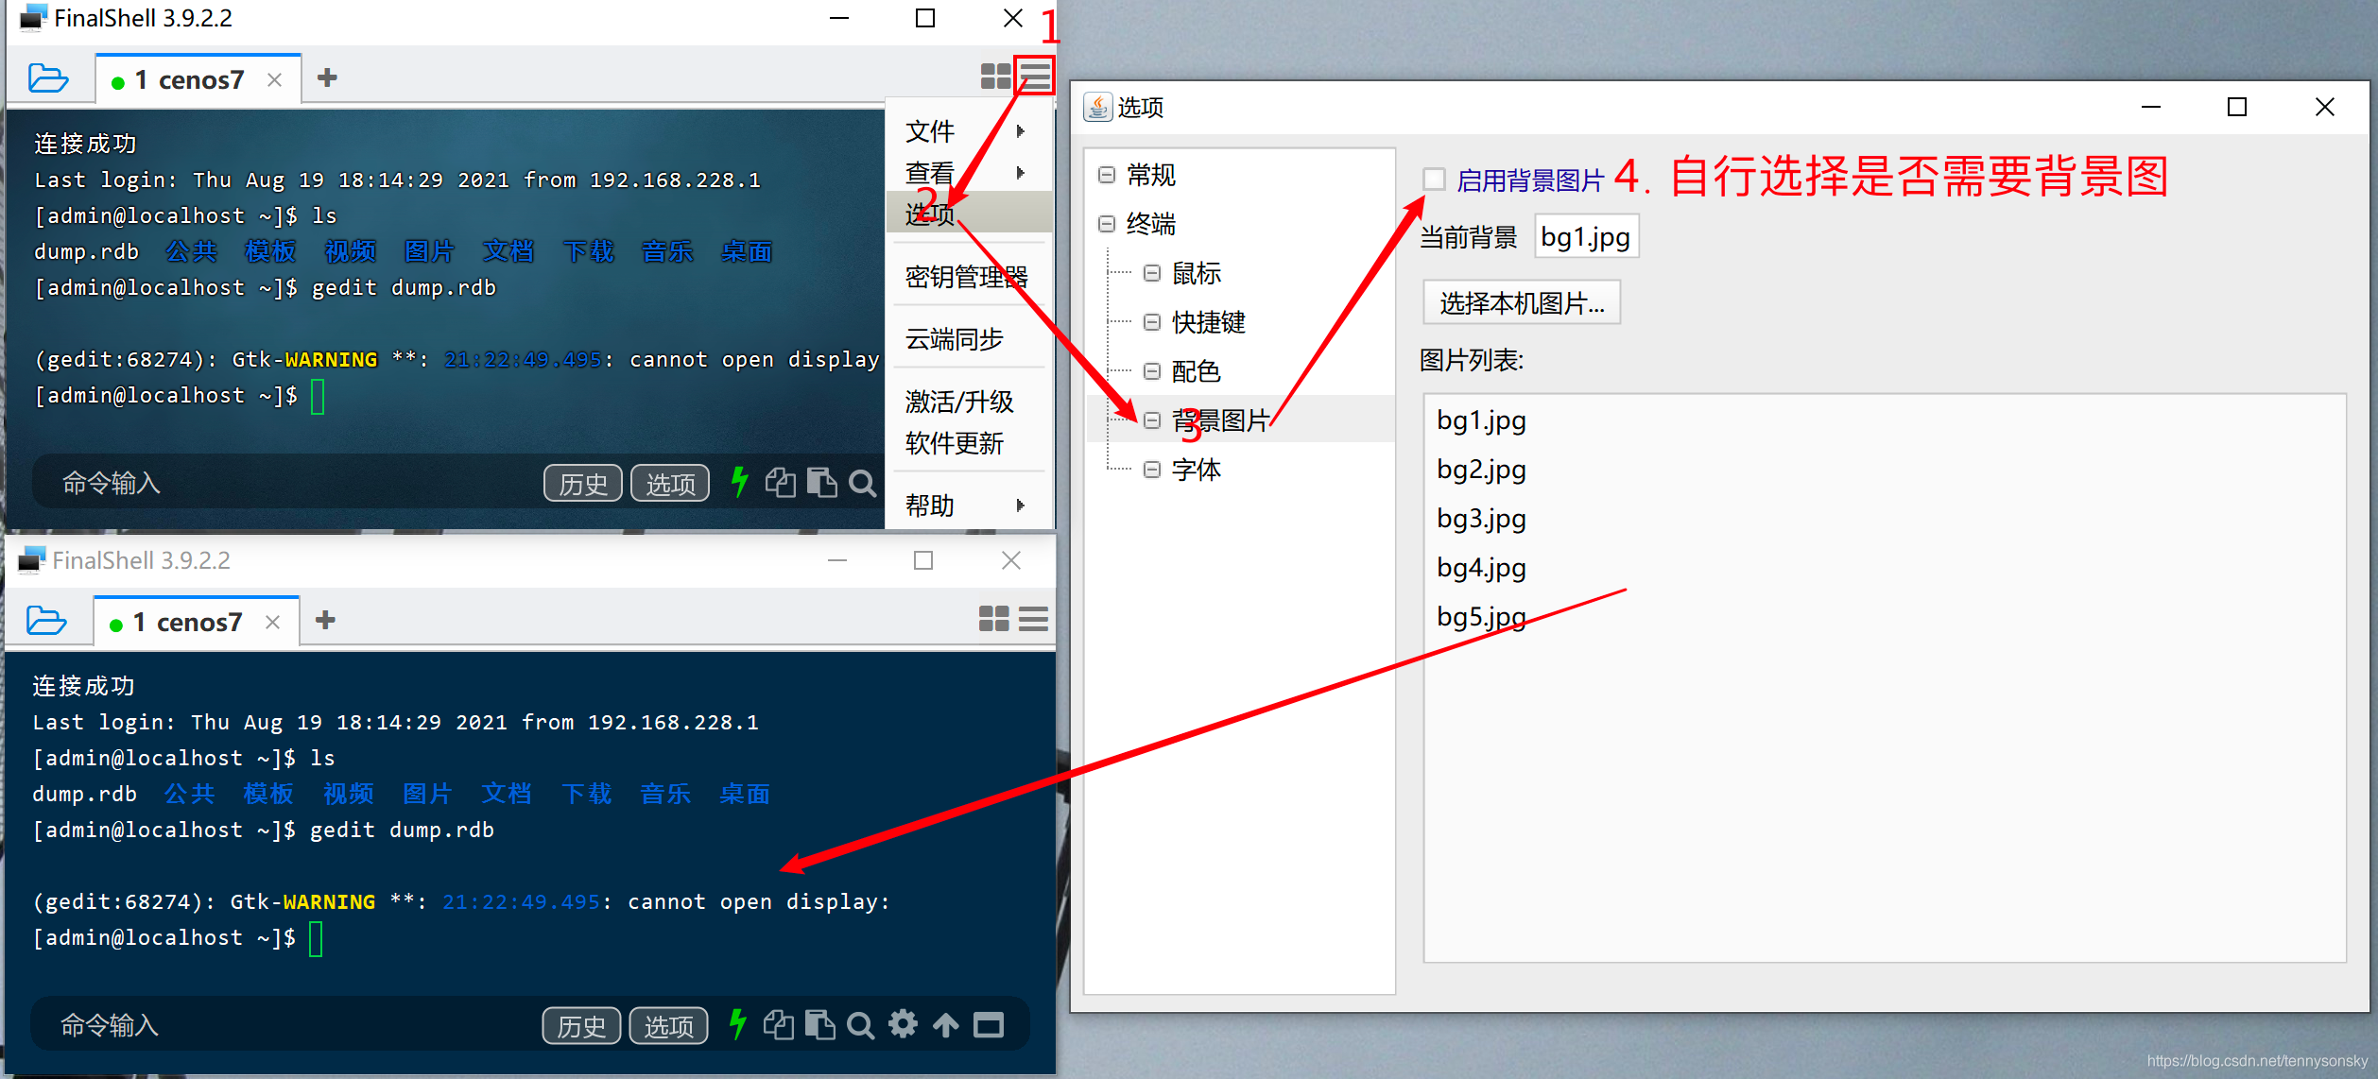Click lightning quick command icon in bottom terminal
Viewport: 2378px width, 1079px height.
(x=738, y=1024)
